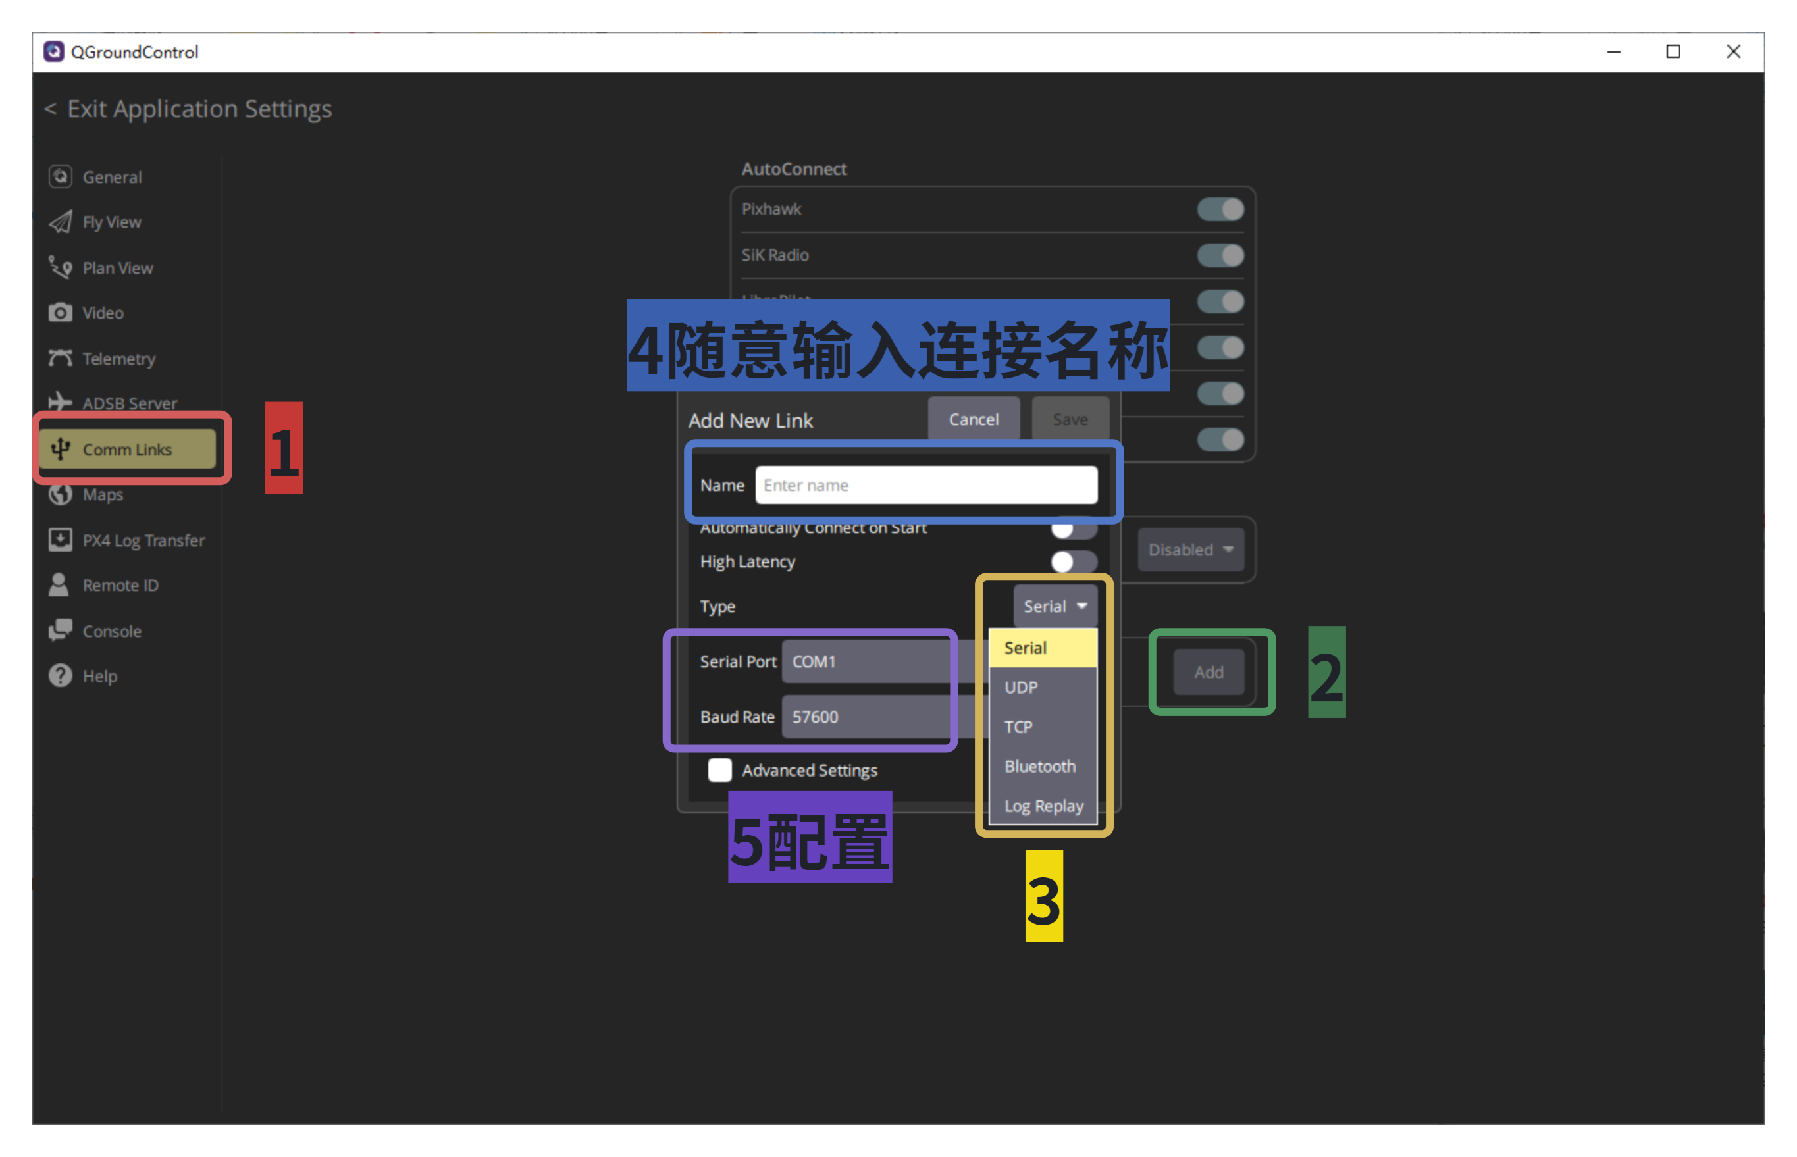Enable the High Latency switch
This screenshot has width=1797, height=1157.
(1074, 561)
